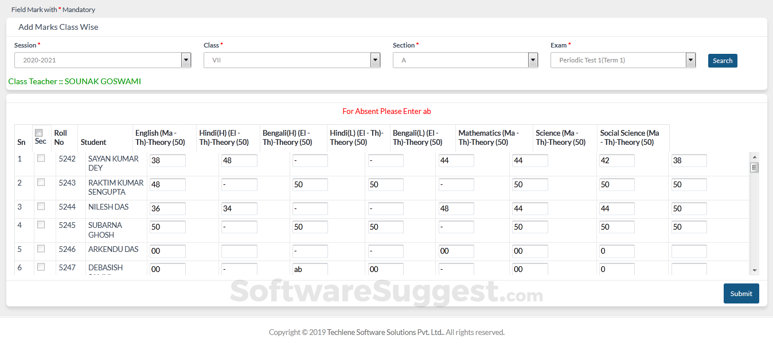The image size is (773, 347).
Task: Tick the checkbox for Raktim Kumar Sengupta
Action: [x=41, y=183]
